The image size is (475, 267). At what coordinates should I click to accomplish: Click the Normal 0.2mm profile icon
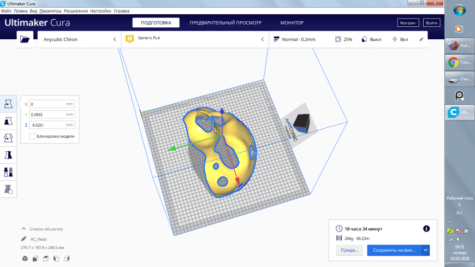(276, 39)
